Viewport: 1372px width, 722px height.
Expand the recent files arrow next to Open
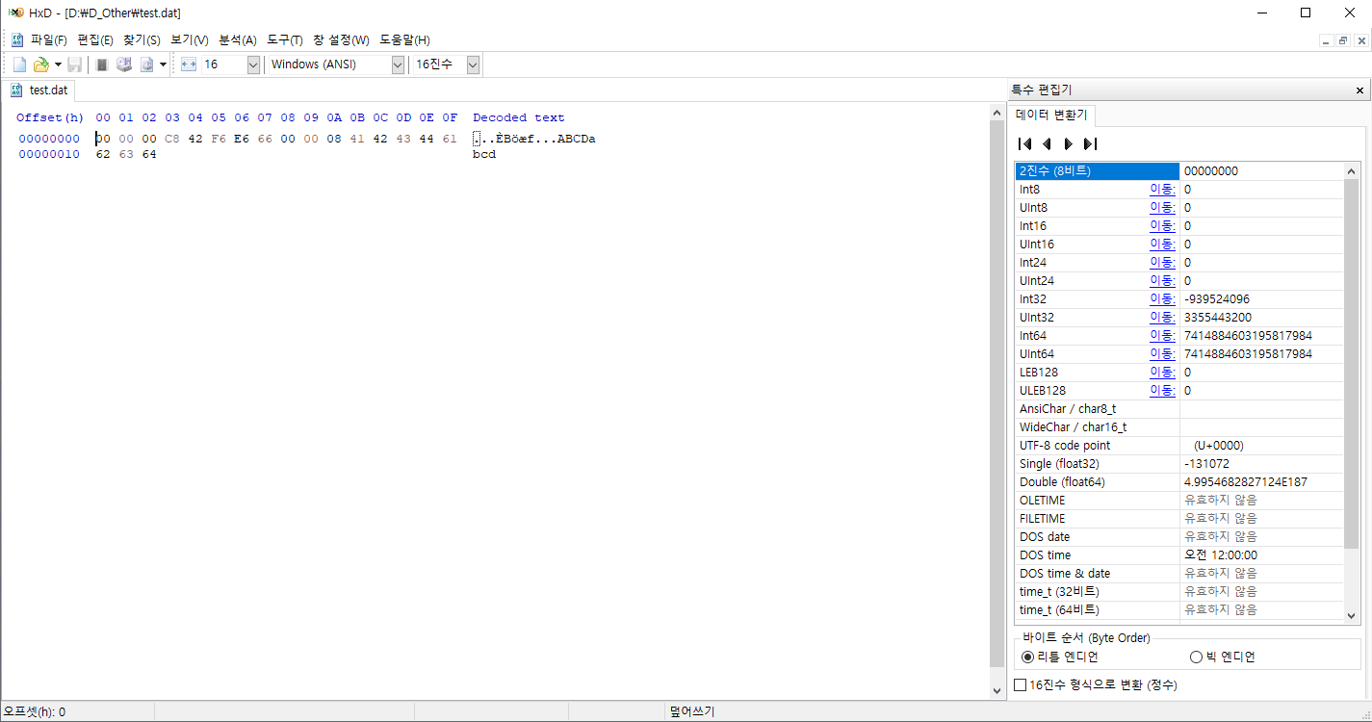58,64
